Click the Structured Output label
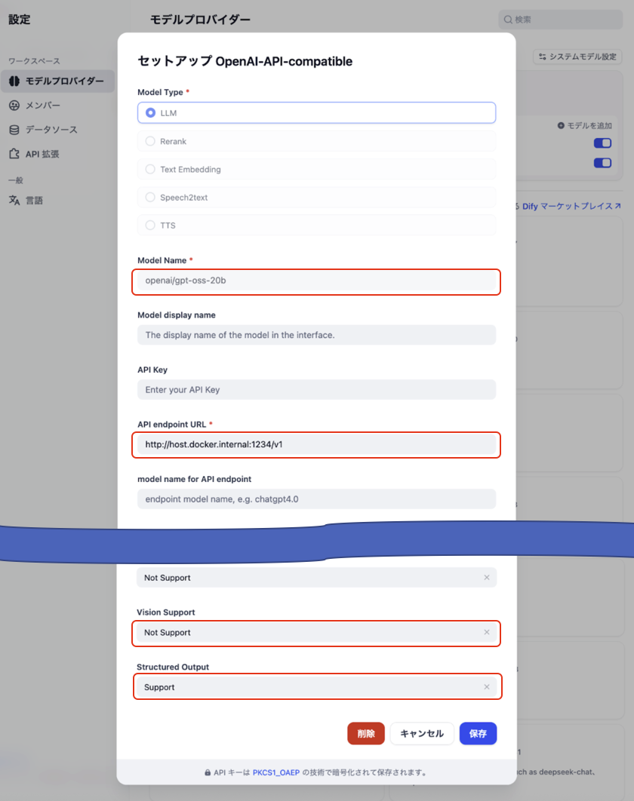 (173, 667)
